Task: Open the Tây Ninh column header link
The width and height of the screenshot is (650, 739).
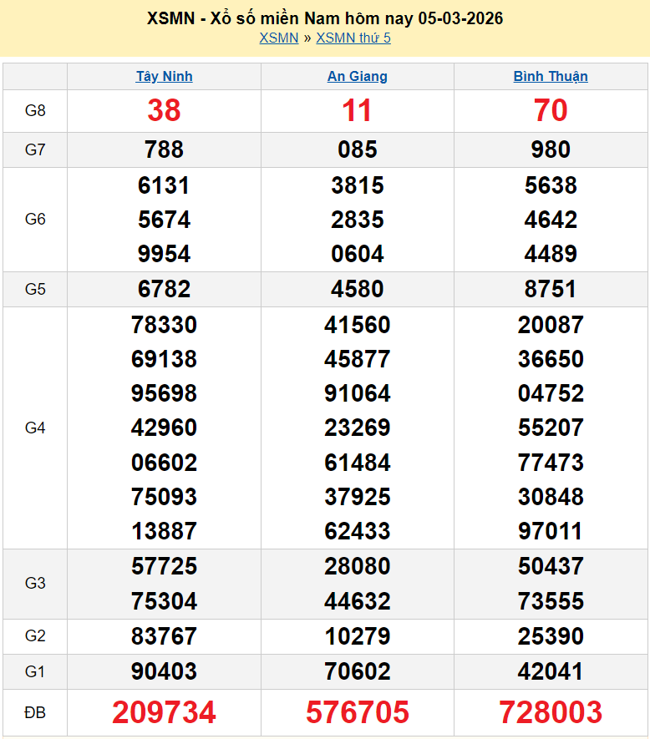Action: [164, 77]
